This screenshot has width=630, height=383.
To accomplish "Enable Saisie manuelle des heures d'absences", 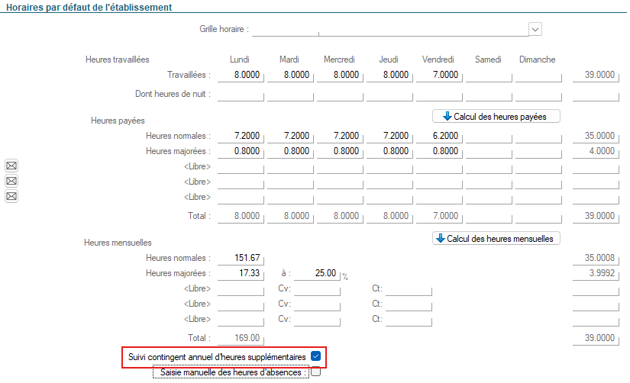I will click(315, 372).
